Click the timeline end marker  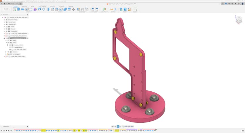pyautogui.click(x=156, y=130)
